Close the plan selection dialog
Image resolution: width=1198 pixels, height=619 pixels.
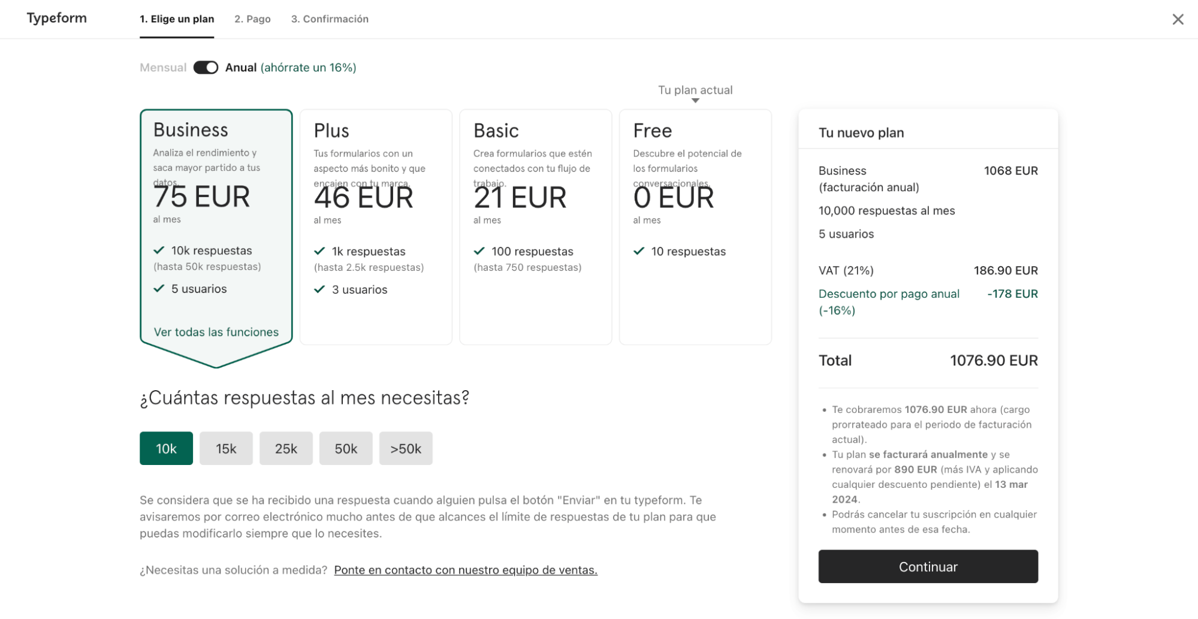1178,19
